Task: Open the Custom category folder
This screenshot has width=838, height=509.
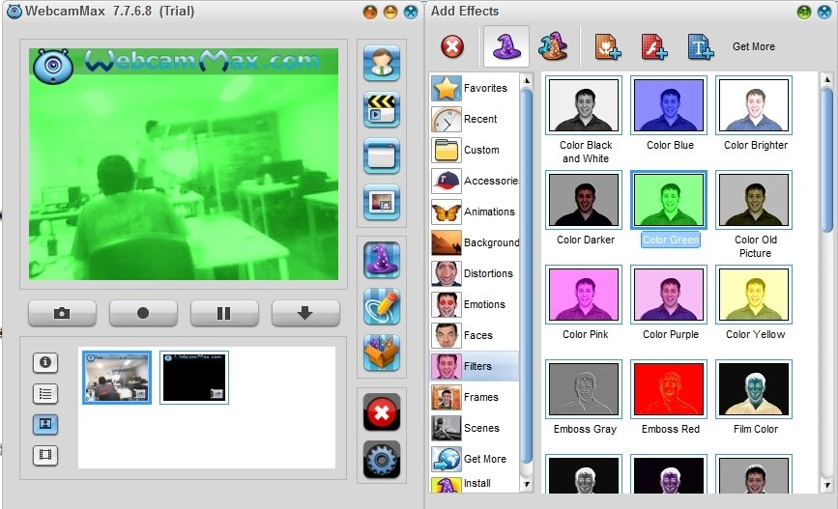Action: coord(475,150)
